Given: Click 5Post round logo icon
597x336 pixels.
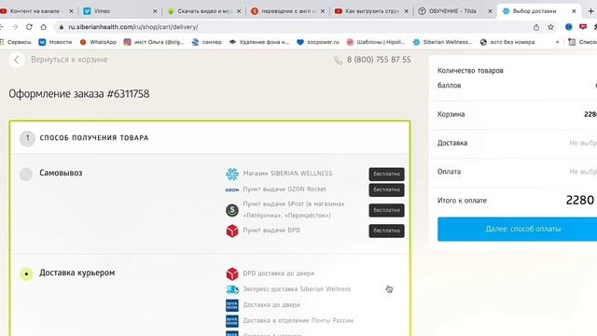Looking at the screenshot, I should point(232,210).
